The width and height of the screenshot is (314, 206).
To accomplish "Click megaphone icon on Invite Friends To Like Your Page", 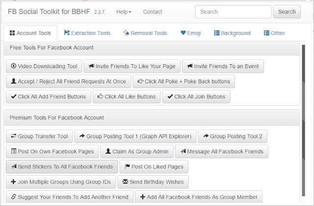I will pyautogui.click(x=91, y=66).
